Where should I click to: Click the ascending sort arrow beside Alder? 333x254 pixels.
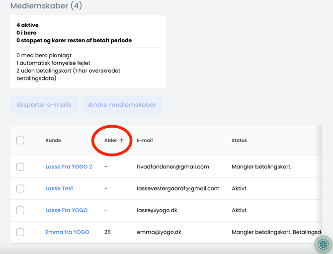click(x=122, y=141)
